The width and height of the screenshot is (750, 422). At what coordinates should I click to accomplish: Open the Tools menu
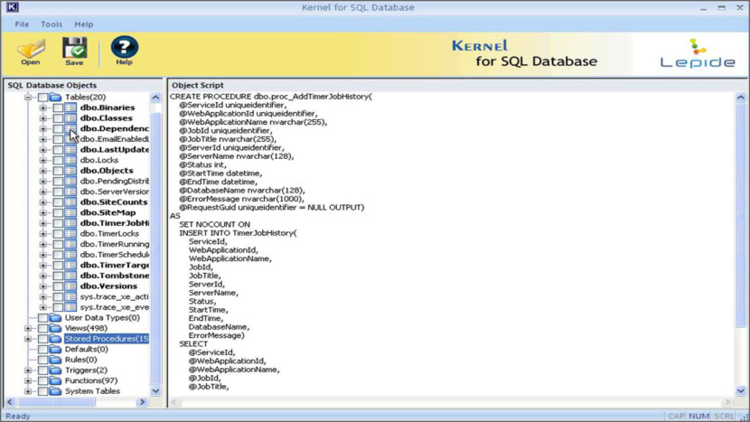[52, 24]
